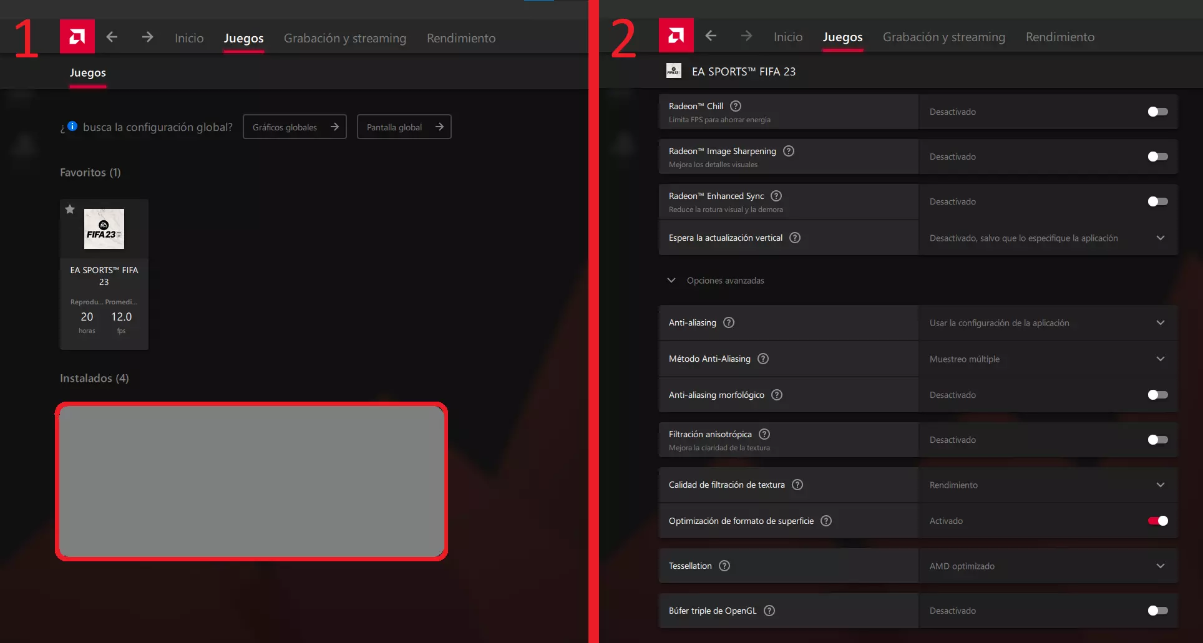Click the 'Activado' status text
This screenshot has height=643, width=1203.
tap(946, 521)
